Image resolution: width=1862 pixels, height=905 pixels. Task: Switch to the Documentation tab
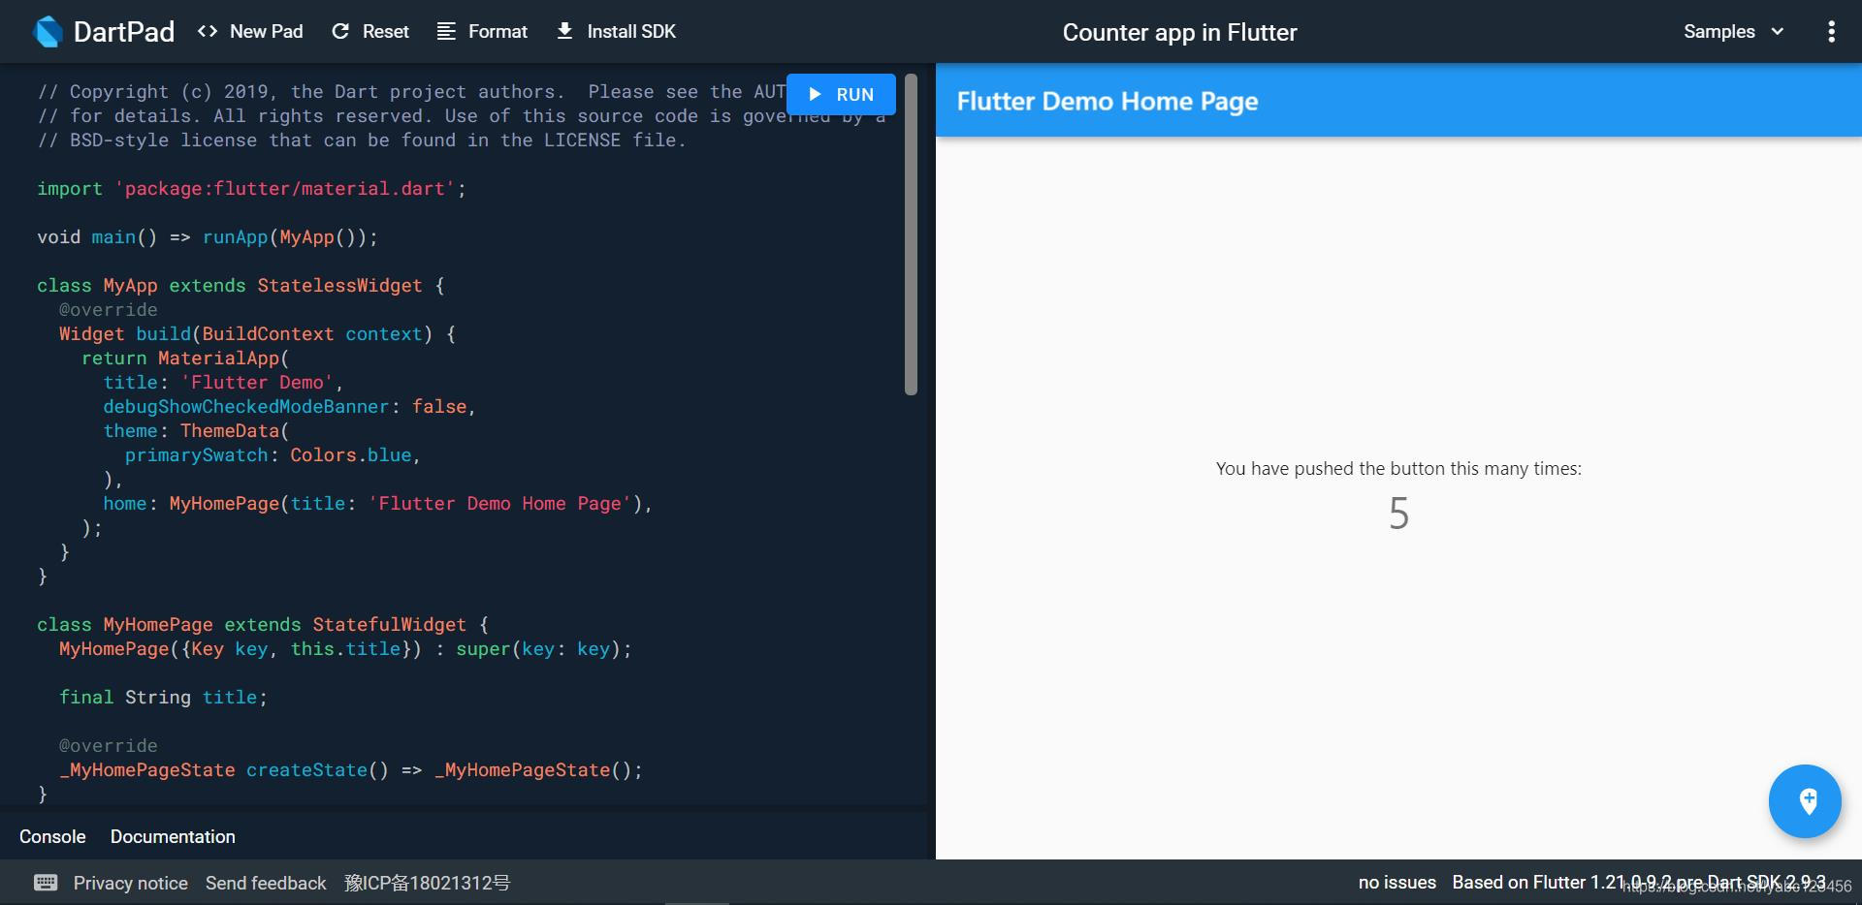[x=173, y=836]
